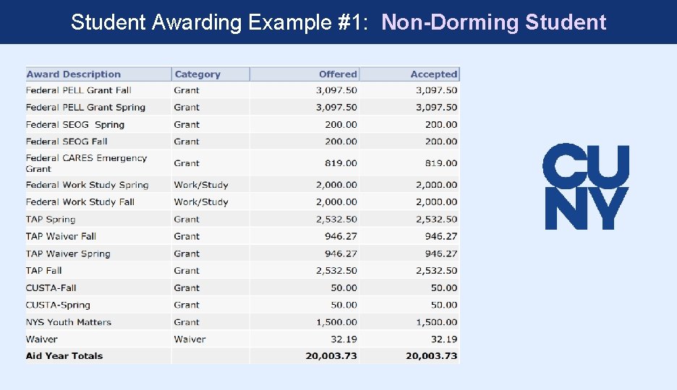Click Accepted amount for Federal CARES Emergency Grant
This screenshot has width=677, height=390.
[x=441, y=163]
